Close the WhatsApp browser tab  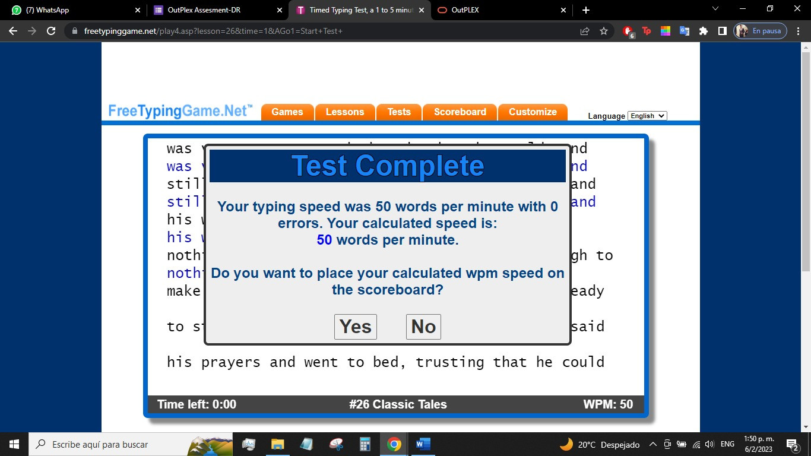[138, 10]
